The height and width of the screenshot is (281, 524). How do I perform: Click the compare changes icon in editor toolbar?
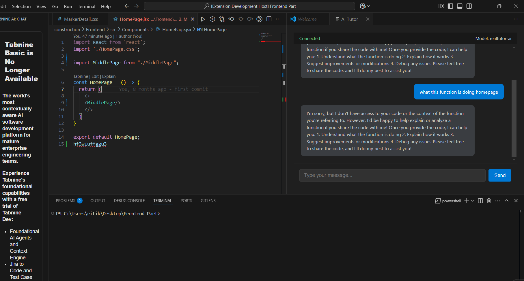coord(222,19)
